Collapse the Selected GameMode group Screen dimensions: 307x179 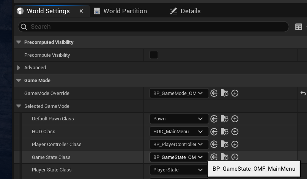pyautogui.click(x=19, y=106)
